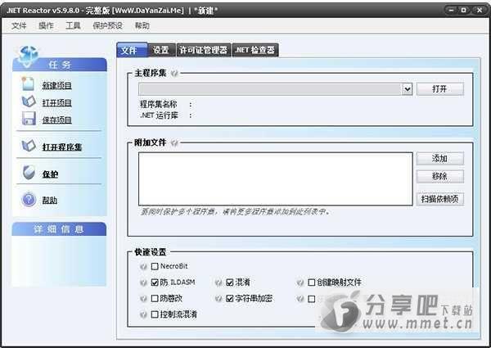Enable the NecroBit checkbox
This screenshot has height=348, width=491.
click(155, 266)
